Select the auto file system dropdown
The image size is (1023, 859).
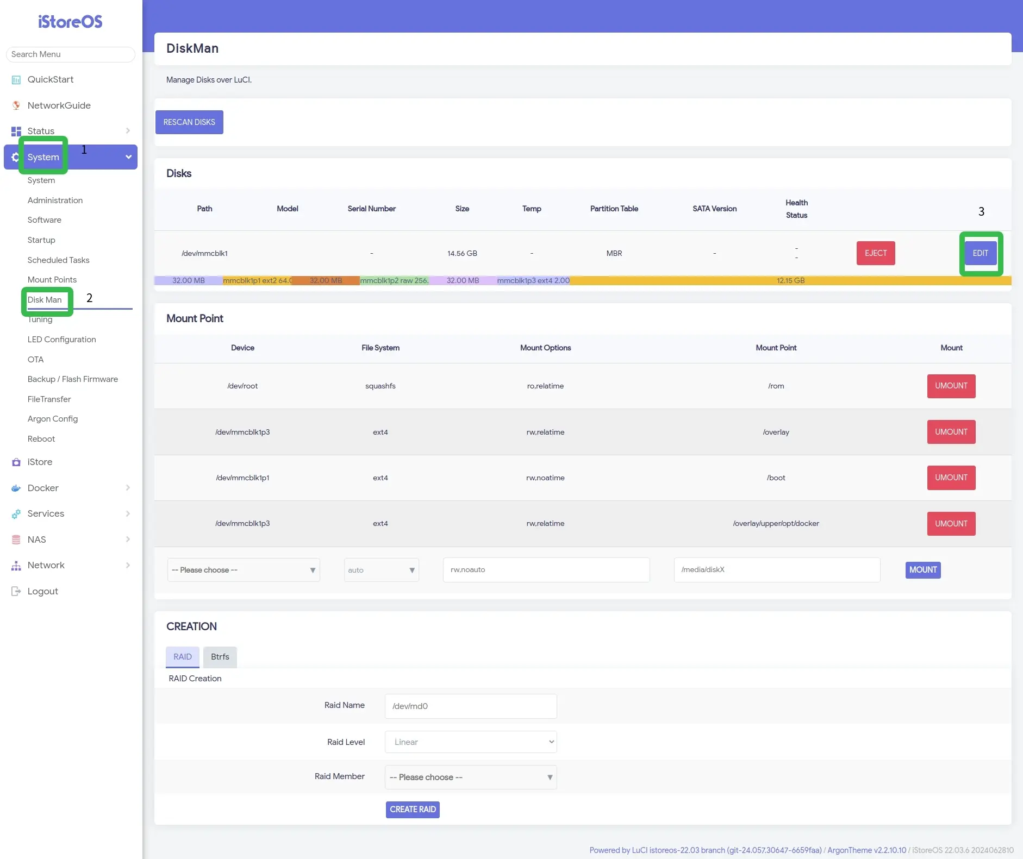381,570
